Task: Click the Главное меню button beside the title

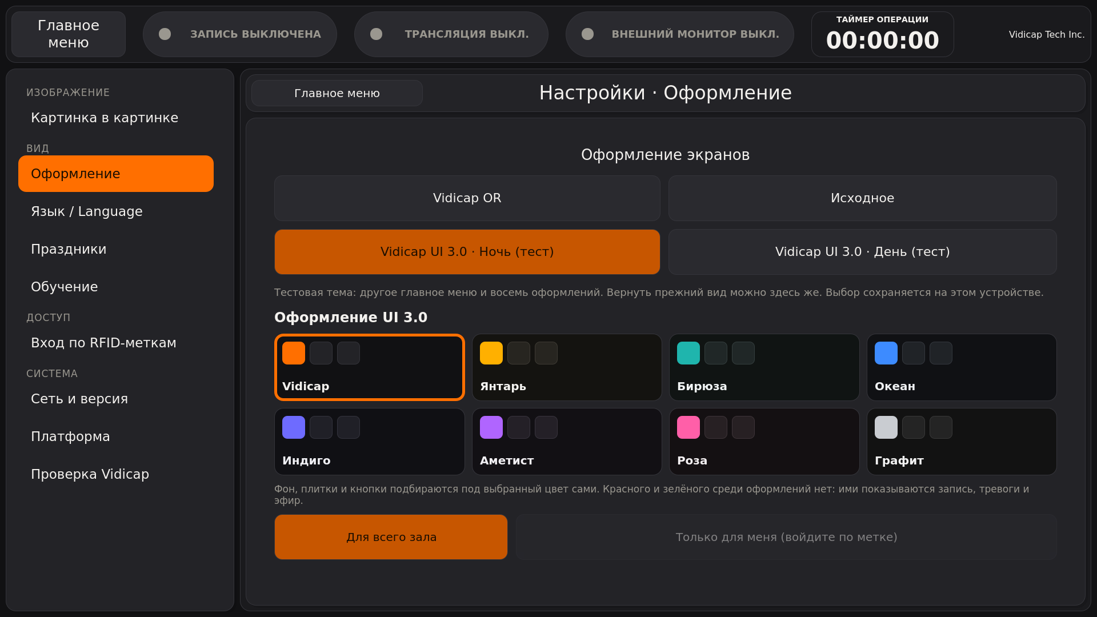Action: tap(337, 93)
